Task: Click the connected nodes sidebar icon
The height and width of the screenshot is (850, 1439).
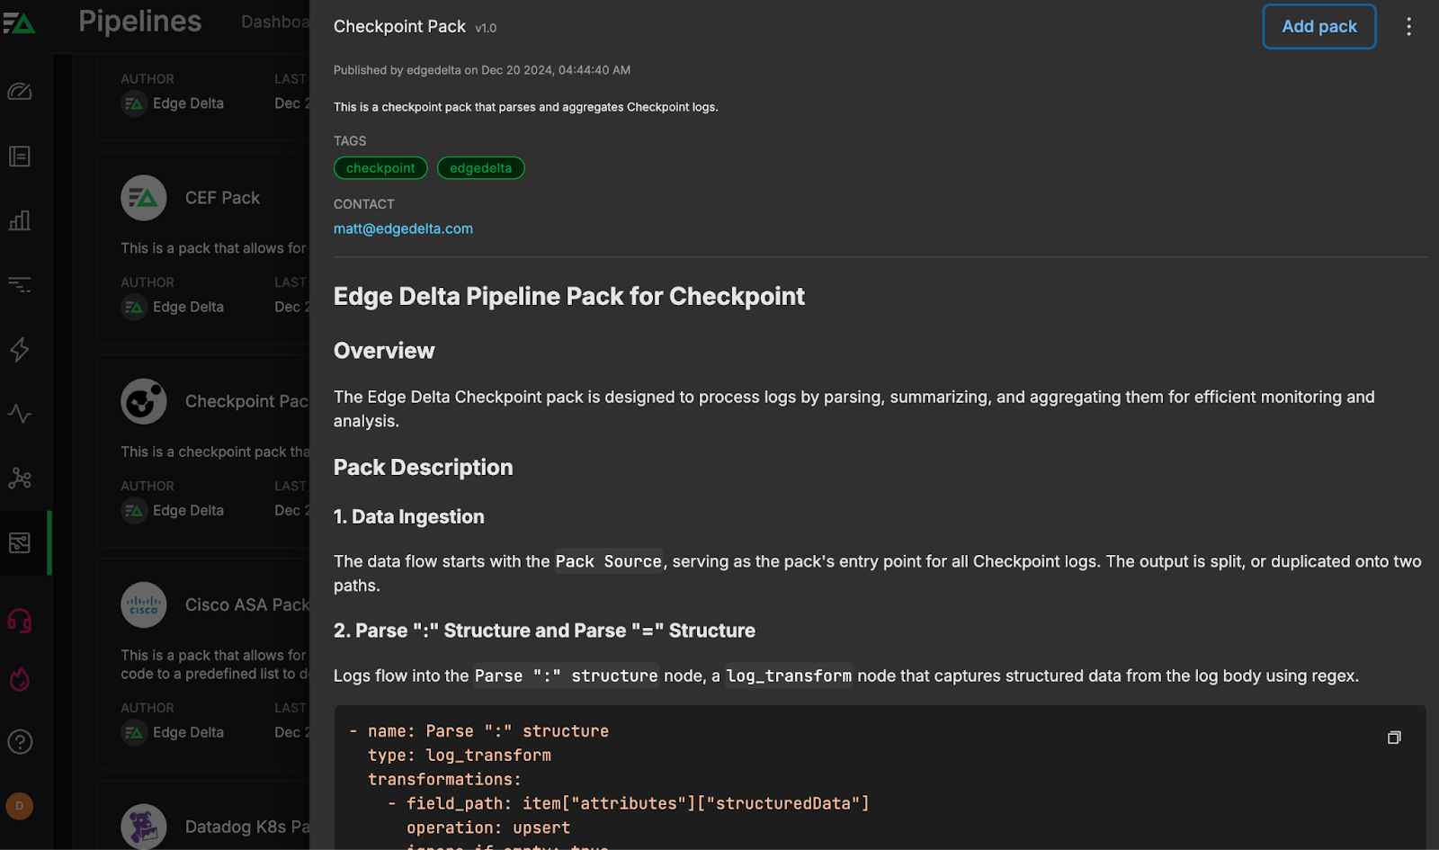Action: point(20,478)
